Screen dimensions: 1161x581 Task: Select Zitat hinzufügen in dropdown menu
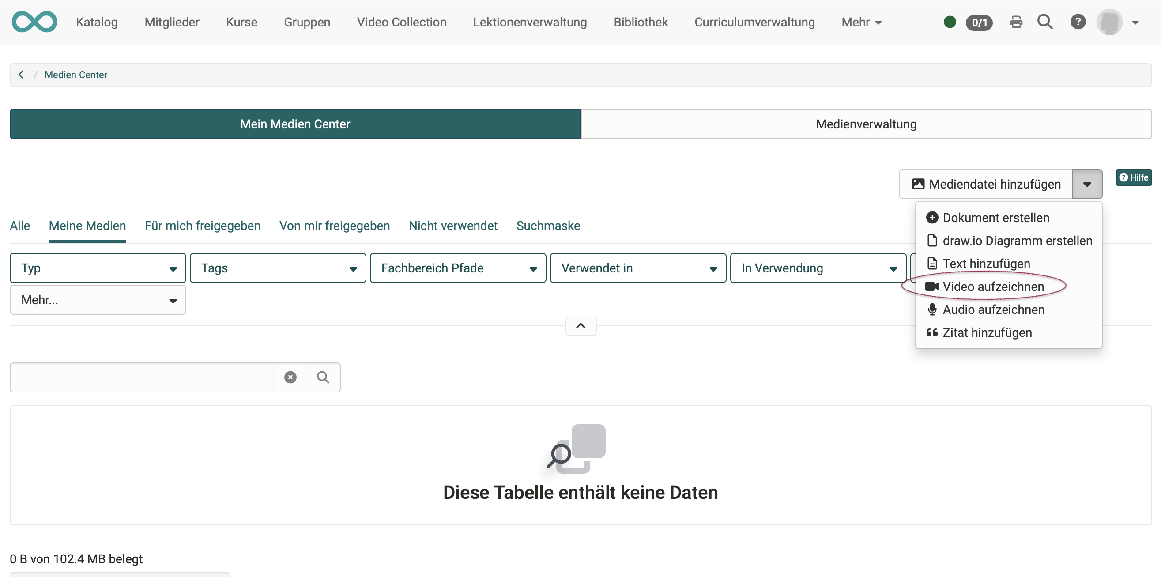tap(987, 332)
